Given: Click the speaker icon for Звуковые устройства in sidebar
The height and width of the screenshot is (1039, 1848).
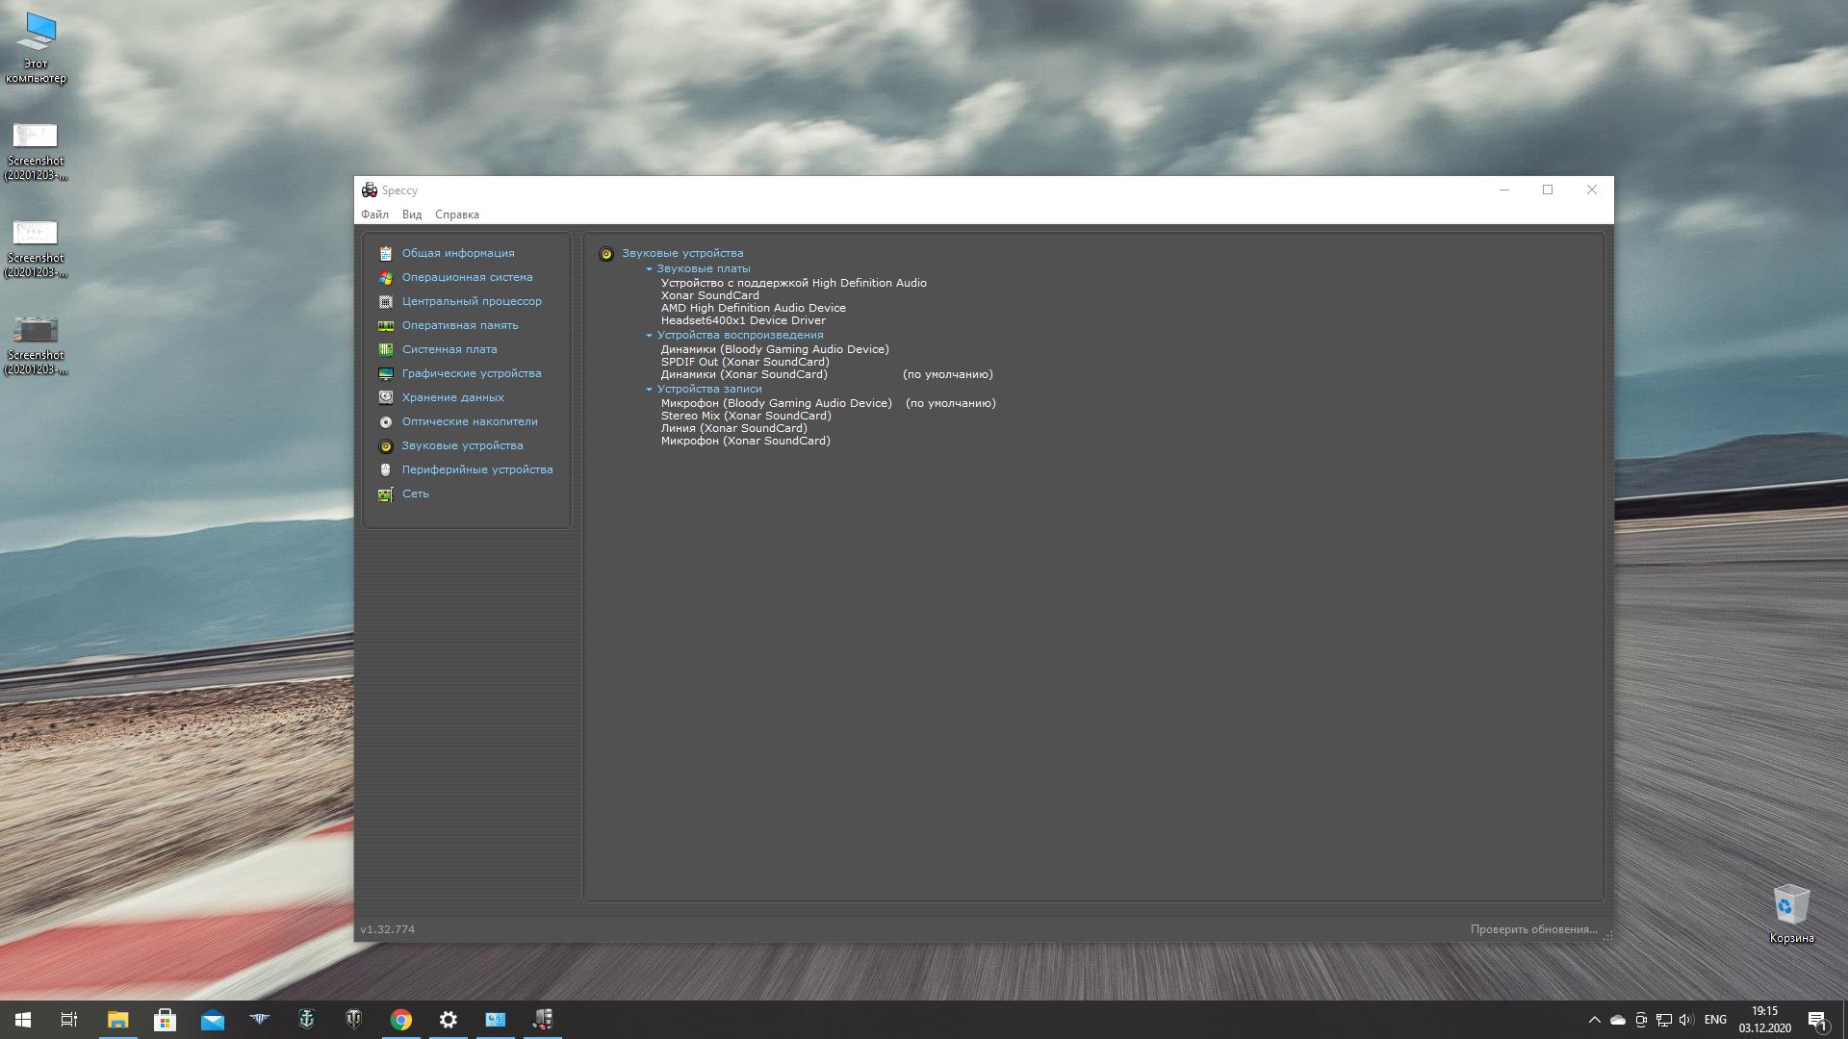Looking at the screenshot, I should 386,445.
